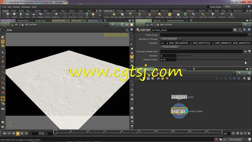Adjust the Iteration slider handle

point(192,56)
